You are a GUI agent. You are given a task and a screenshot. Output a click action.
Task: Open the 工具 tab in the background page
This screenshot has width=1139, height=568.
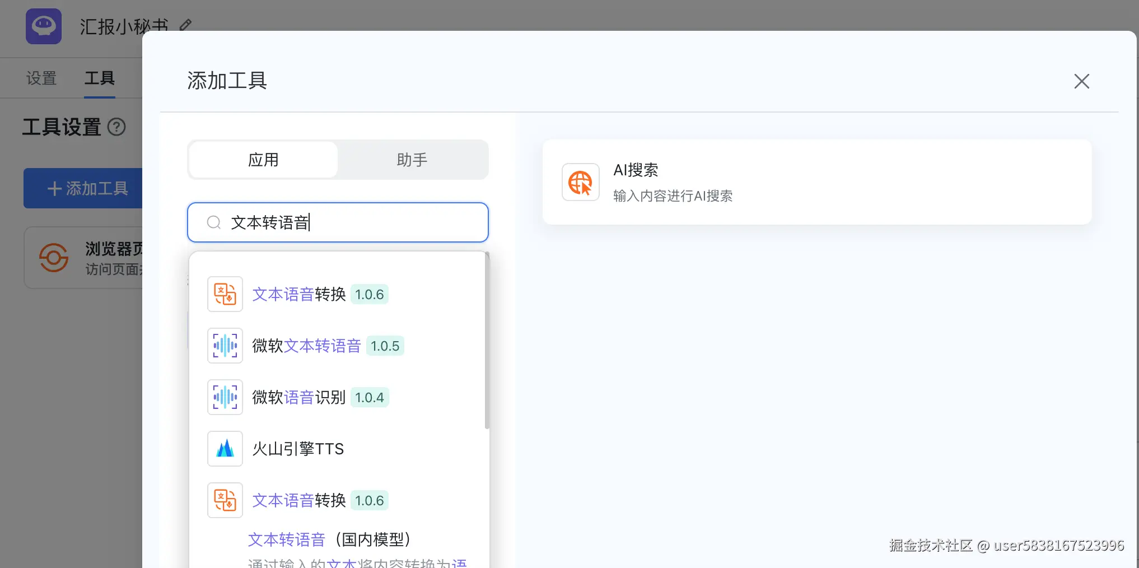(x=100, y=78)
